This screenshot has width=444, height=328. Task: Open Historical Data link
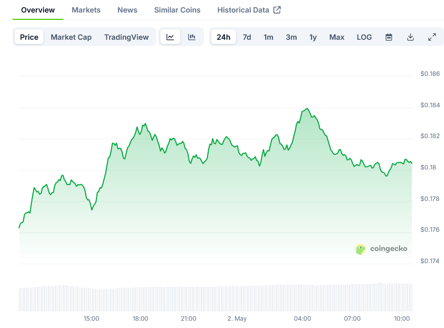(243, 10)
